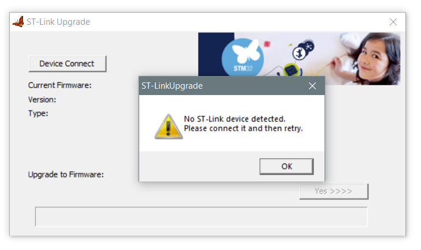This screenshot has height=250, width=421.
Task: Click the orange butterfly icon in title bar
Action: [18, 22]
